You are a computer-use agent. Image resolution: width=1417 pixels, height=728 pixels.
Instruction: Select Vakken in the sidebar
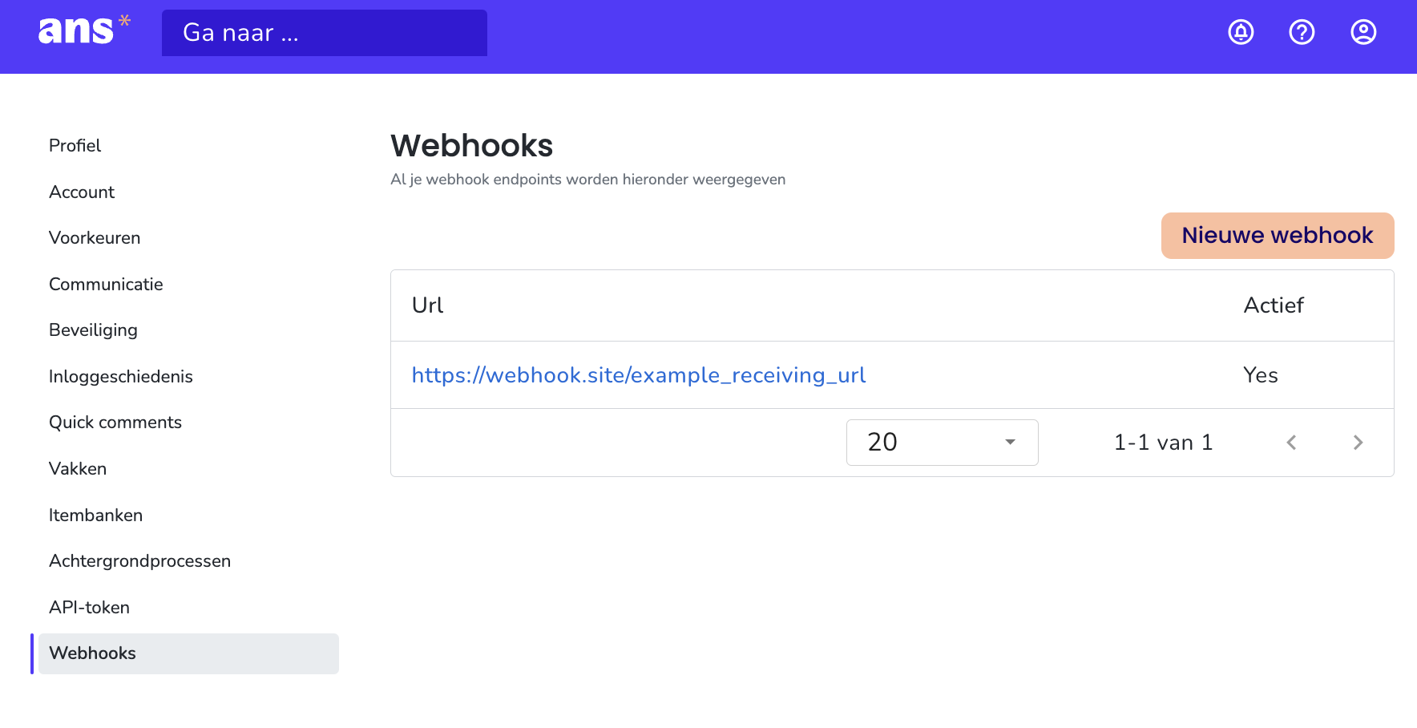click(78, 469)
